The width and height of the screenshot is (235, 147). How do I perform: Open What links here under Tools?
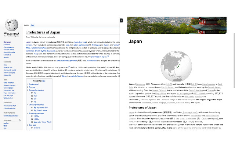(x=9, y=83)
